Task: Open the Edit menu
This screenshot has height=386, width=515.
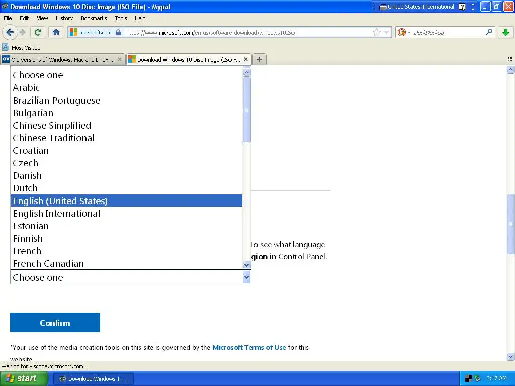Action: coord(24,18)
